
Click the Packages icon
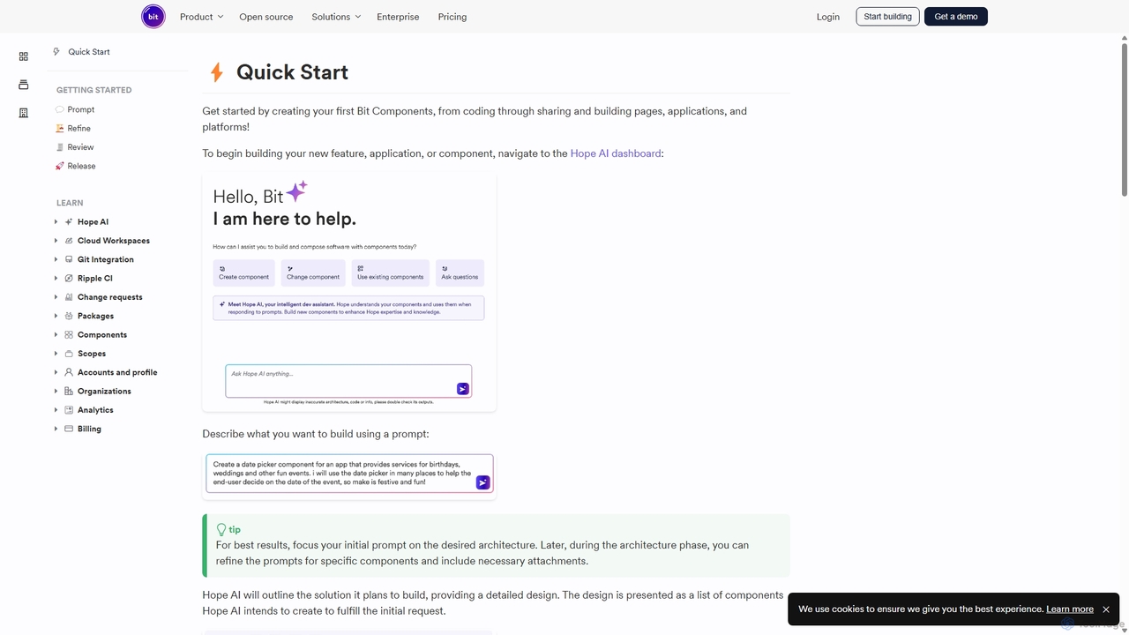click(69, 316)
